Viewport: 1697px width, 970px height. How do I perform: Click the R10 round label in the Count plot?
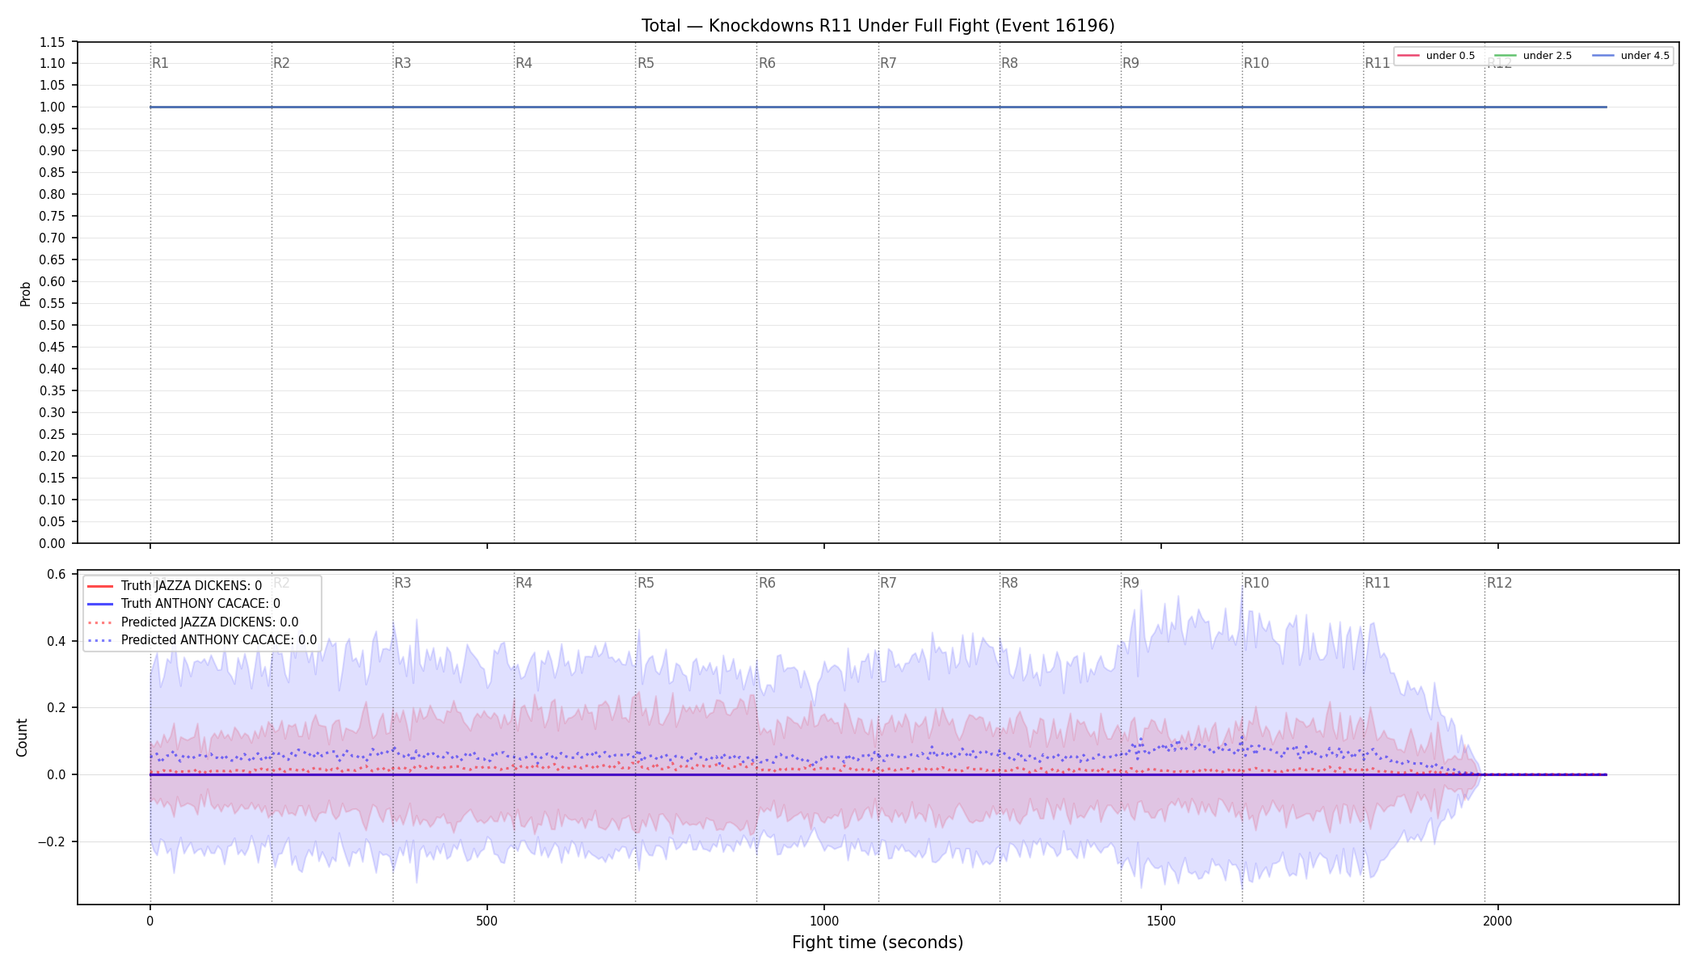[1256, 583]
